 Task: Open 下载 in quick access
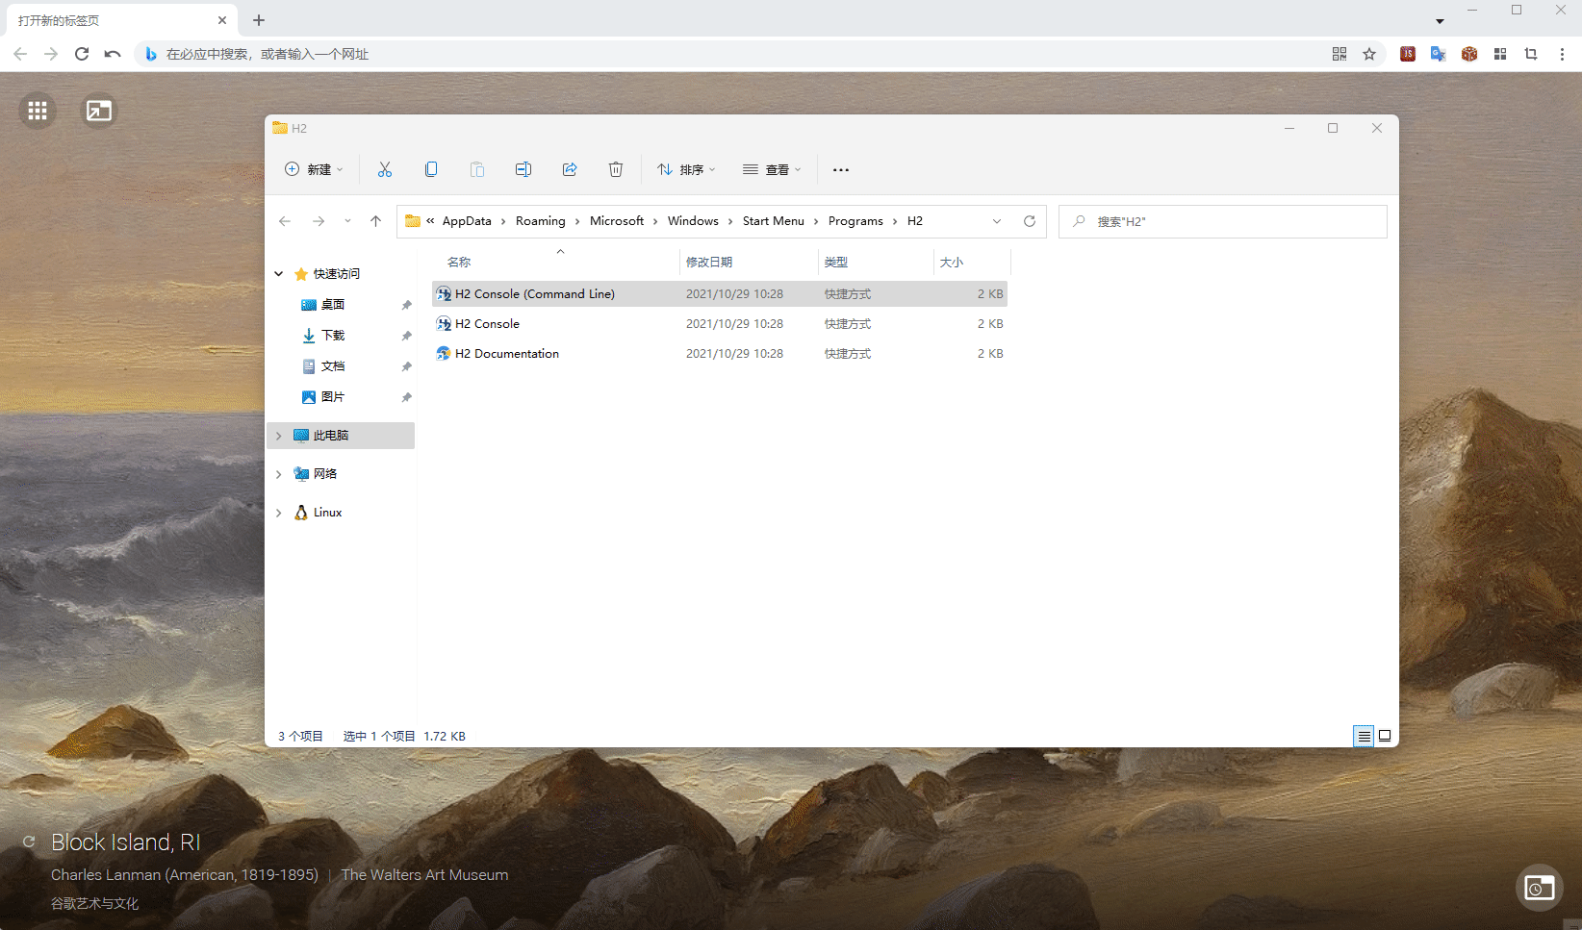333,336
